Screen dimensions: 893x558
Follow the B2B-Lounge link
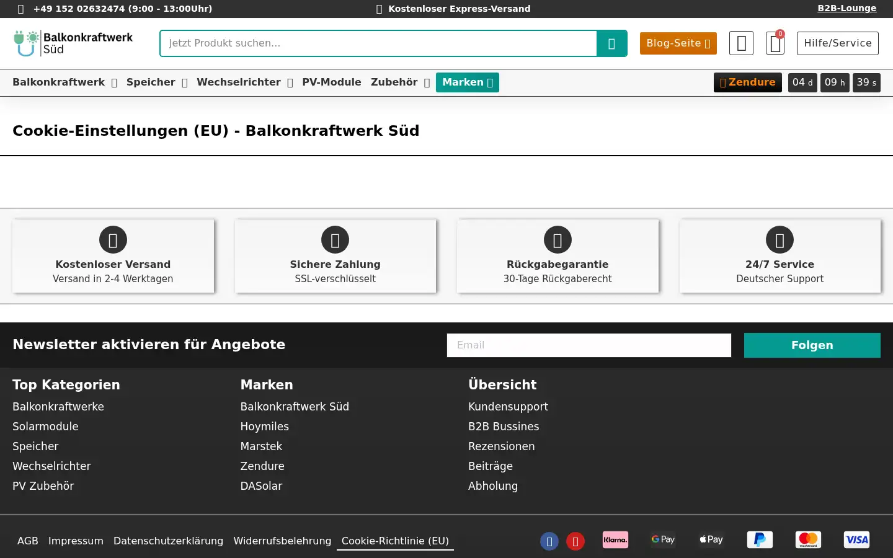tap(847, 8)
